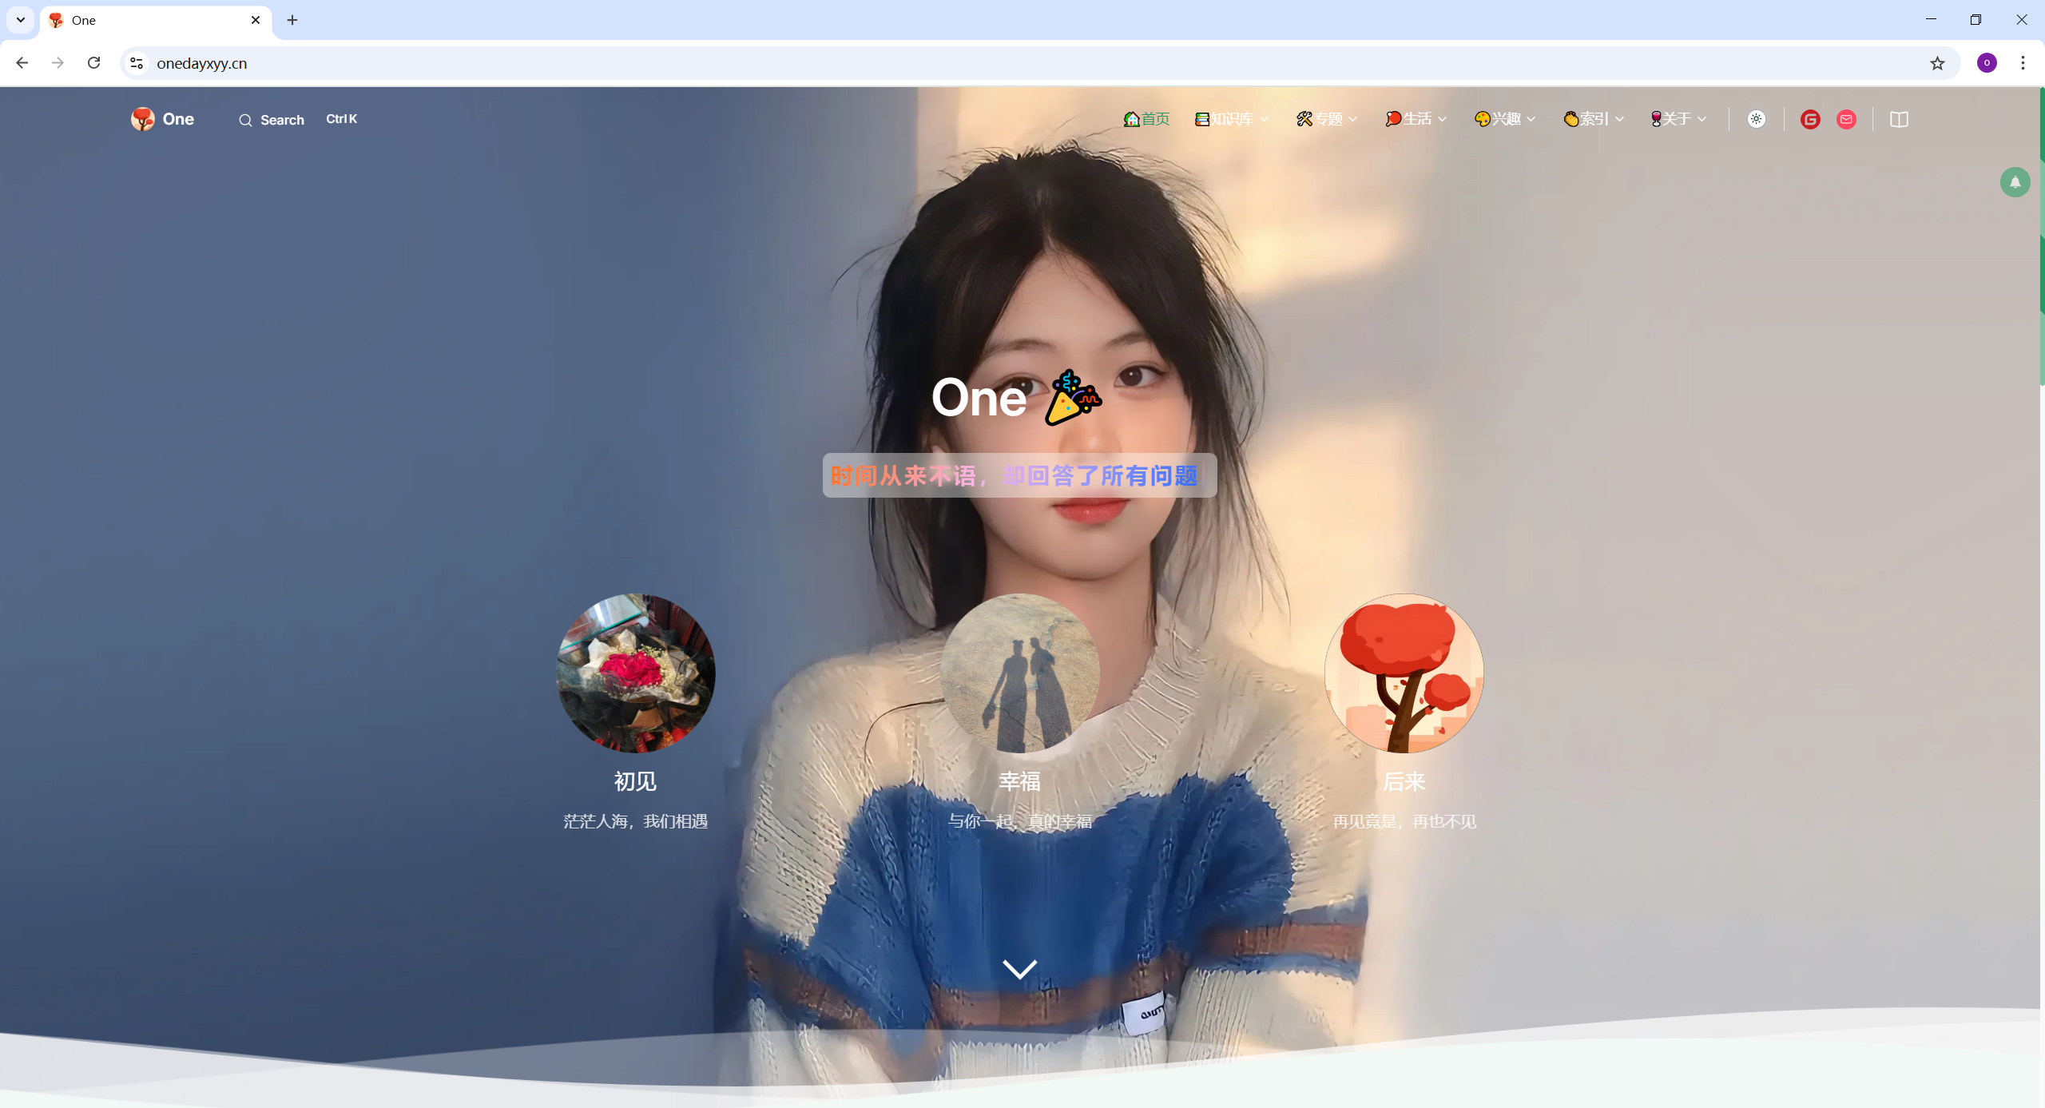Expand the 兴趣 dropdown menu

1505,119
